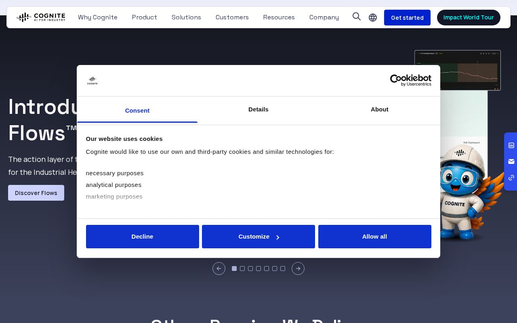The image size is (517, 323).
Task: Select the third carousel slide indicator
Action: pyautogui.click(x=250, y=268)
